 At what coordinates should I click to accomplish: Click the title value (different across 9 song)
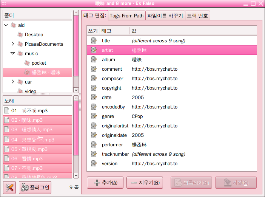(x=159, y=41)
